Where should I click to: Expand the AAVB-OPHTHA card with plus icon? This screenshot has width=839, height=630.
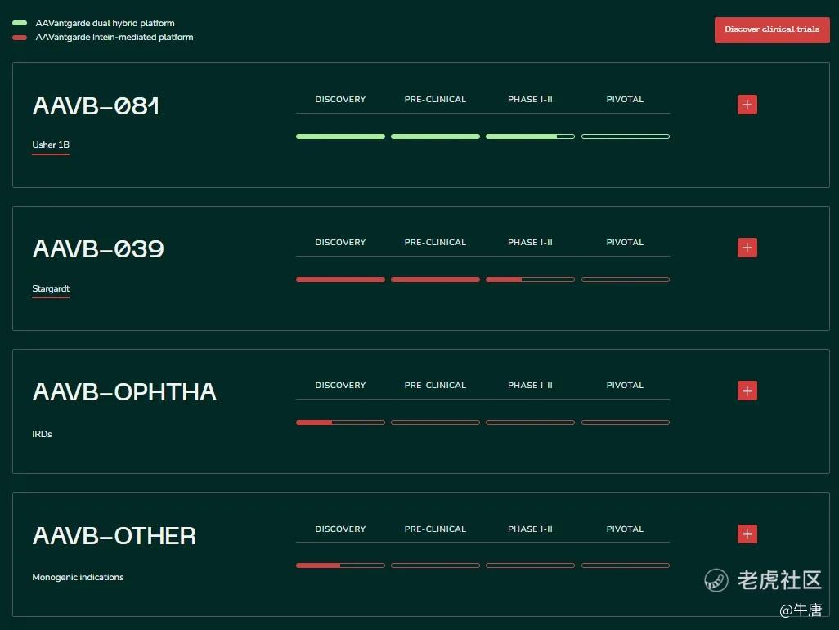[x=747, y=391]
